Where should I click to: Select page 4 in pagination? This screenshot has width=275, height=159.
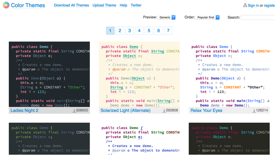[x=139, y=31]
